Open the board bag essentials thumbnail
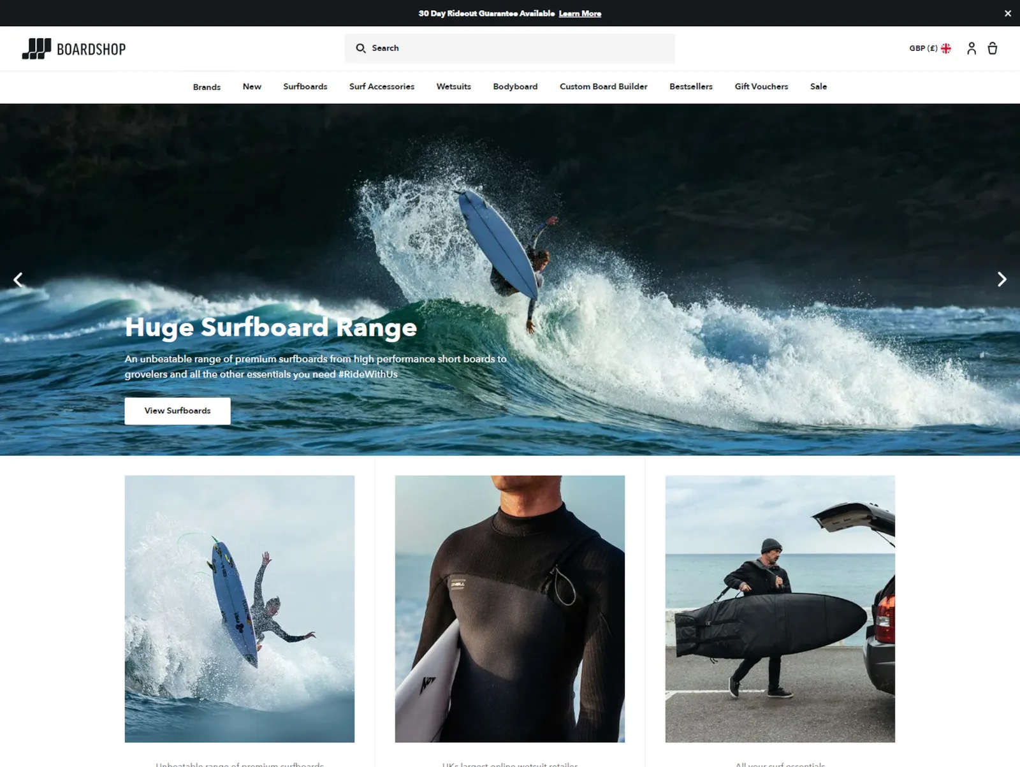The height and width of the screenshot is (767, 1020). [x=780, y=608]
